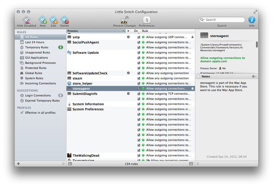Screen dimensions: 273x187
Task: Toggle the sntp rule checkbox
Action: click(x=139, y=37)
